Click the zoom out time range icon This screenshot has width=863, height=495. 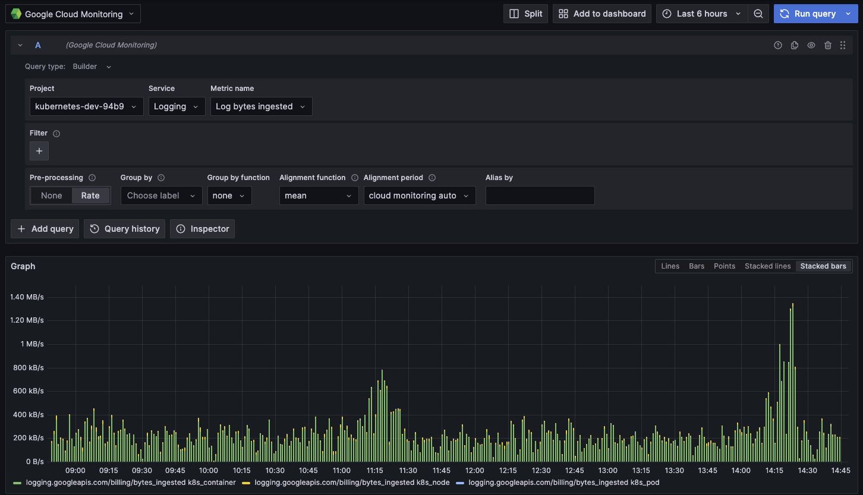(x=758, y=14)
